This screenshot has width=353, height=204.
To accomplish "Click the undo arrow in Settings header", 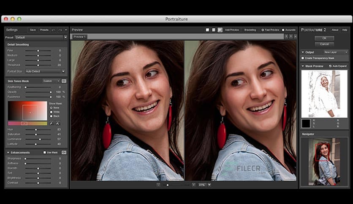I will [54, 30].
